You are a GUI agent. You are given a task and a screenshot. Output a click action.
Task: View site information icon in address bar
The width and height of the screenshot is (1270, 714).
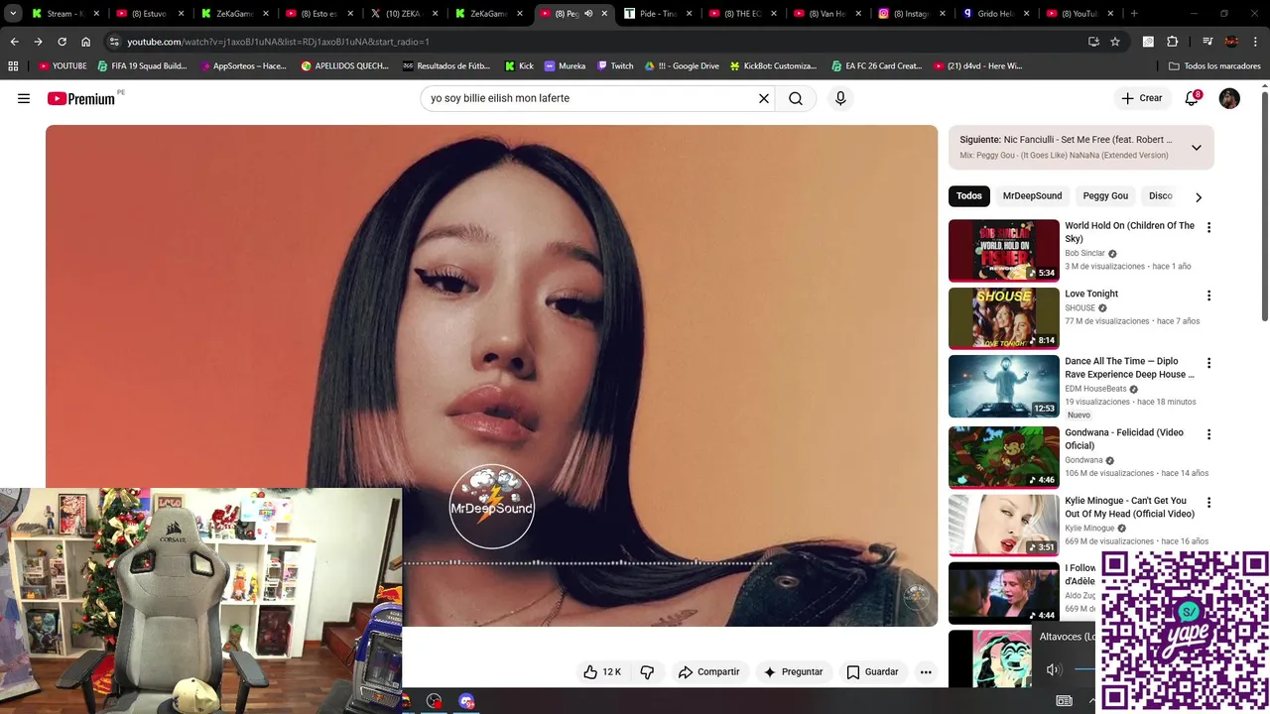[x=115, y=42]
